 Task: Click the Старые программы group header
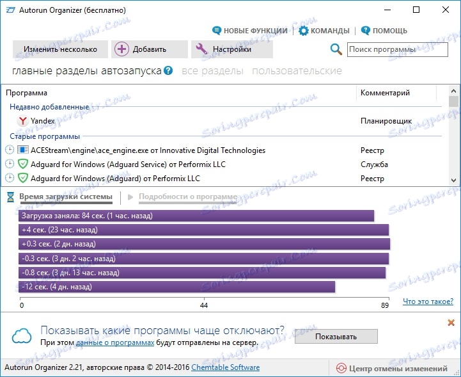pyautogui.click(x=45, y=136)
